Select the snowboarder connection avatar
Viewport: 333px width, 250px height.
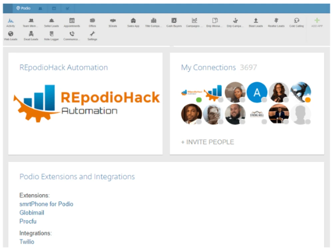[x=301, y=92]
